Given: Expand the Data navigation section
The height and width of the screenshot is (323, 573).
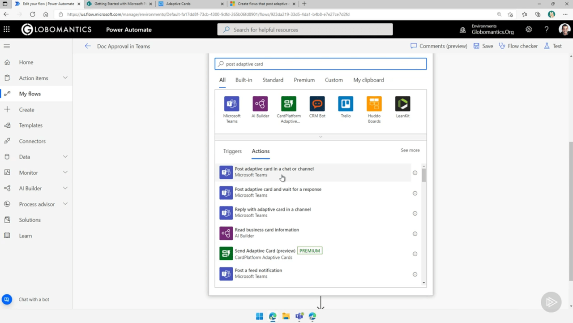Looking at the screenshot, I should coord(65,157).
